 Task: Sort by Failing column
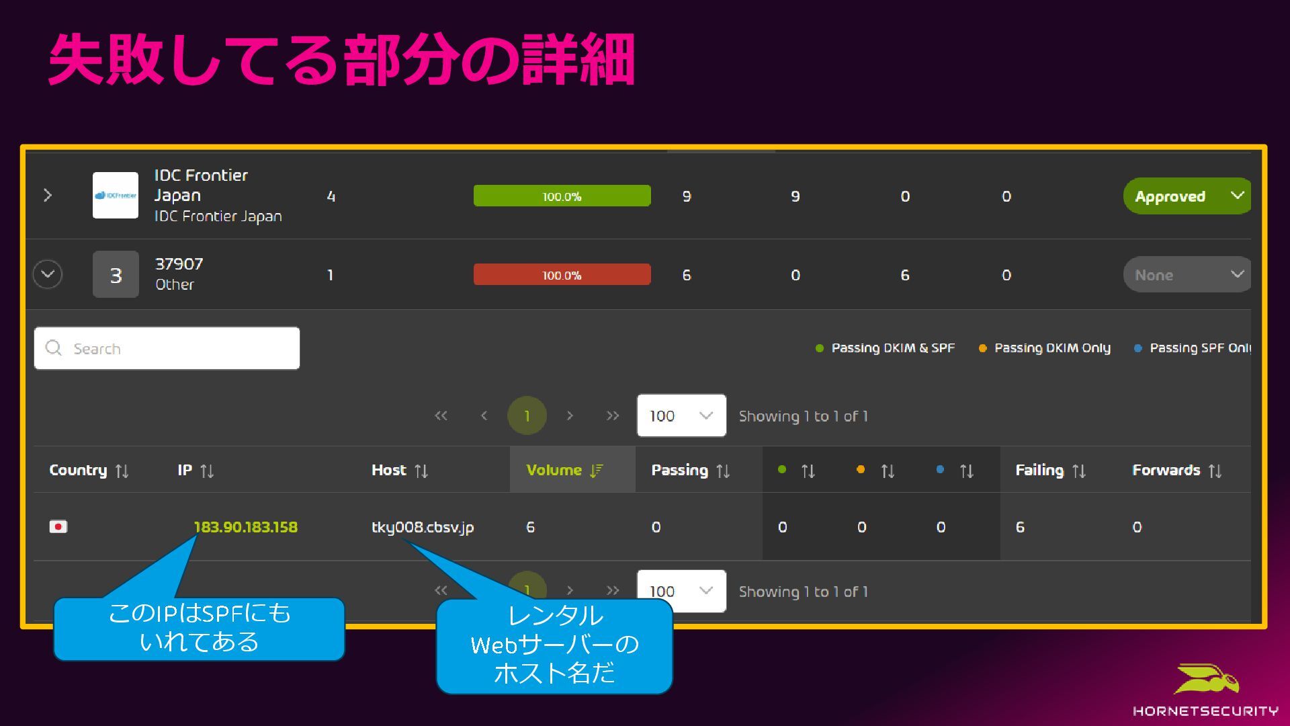click(x=1049, y=471)
